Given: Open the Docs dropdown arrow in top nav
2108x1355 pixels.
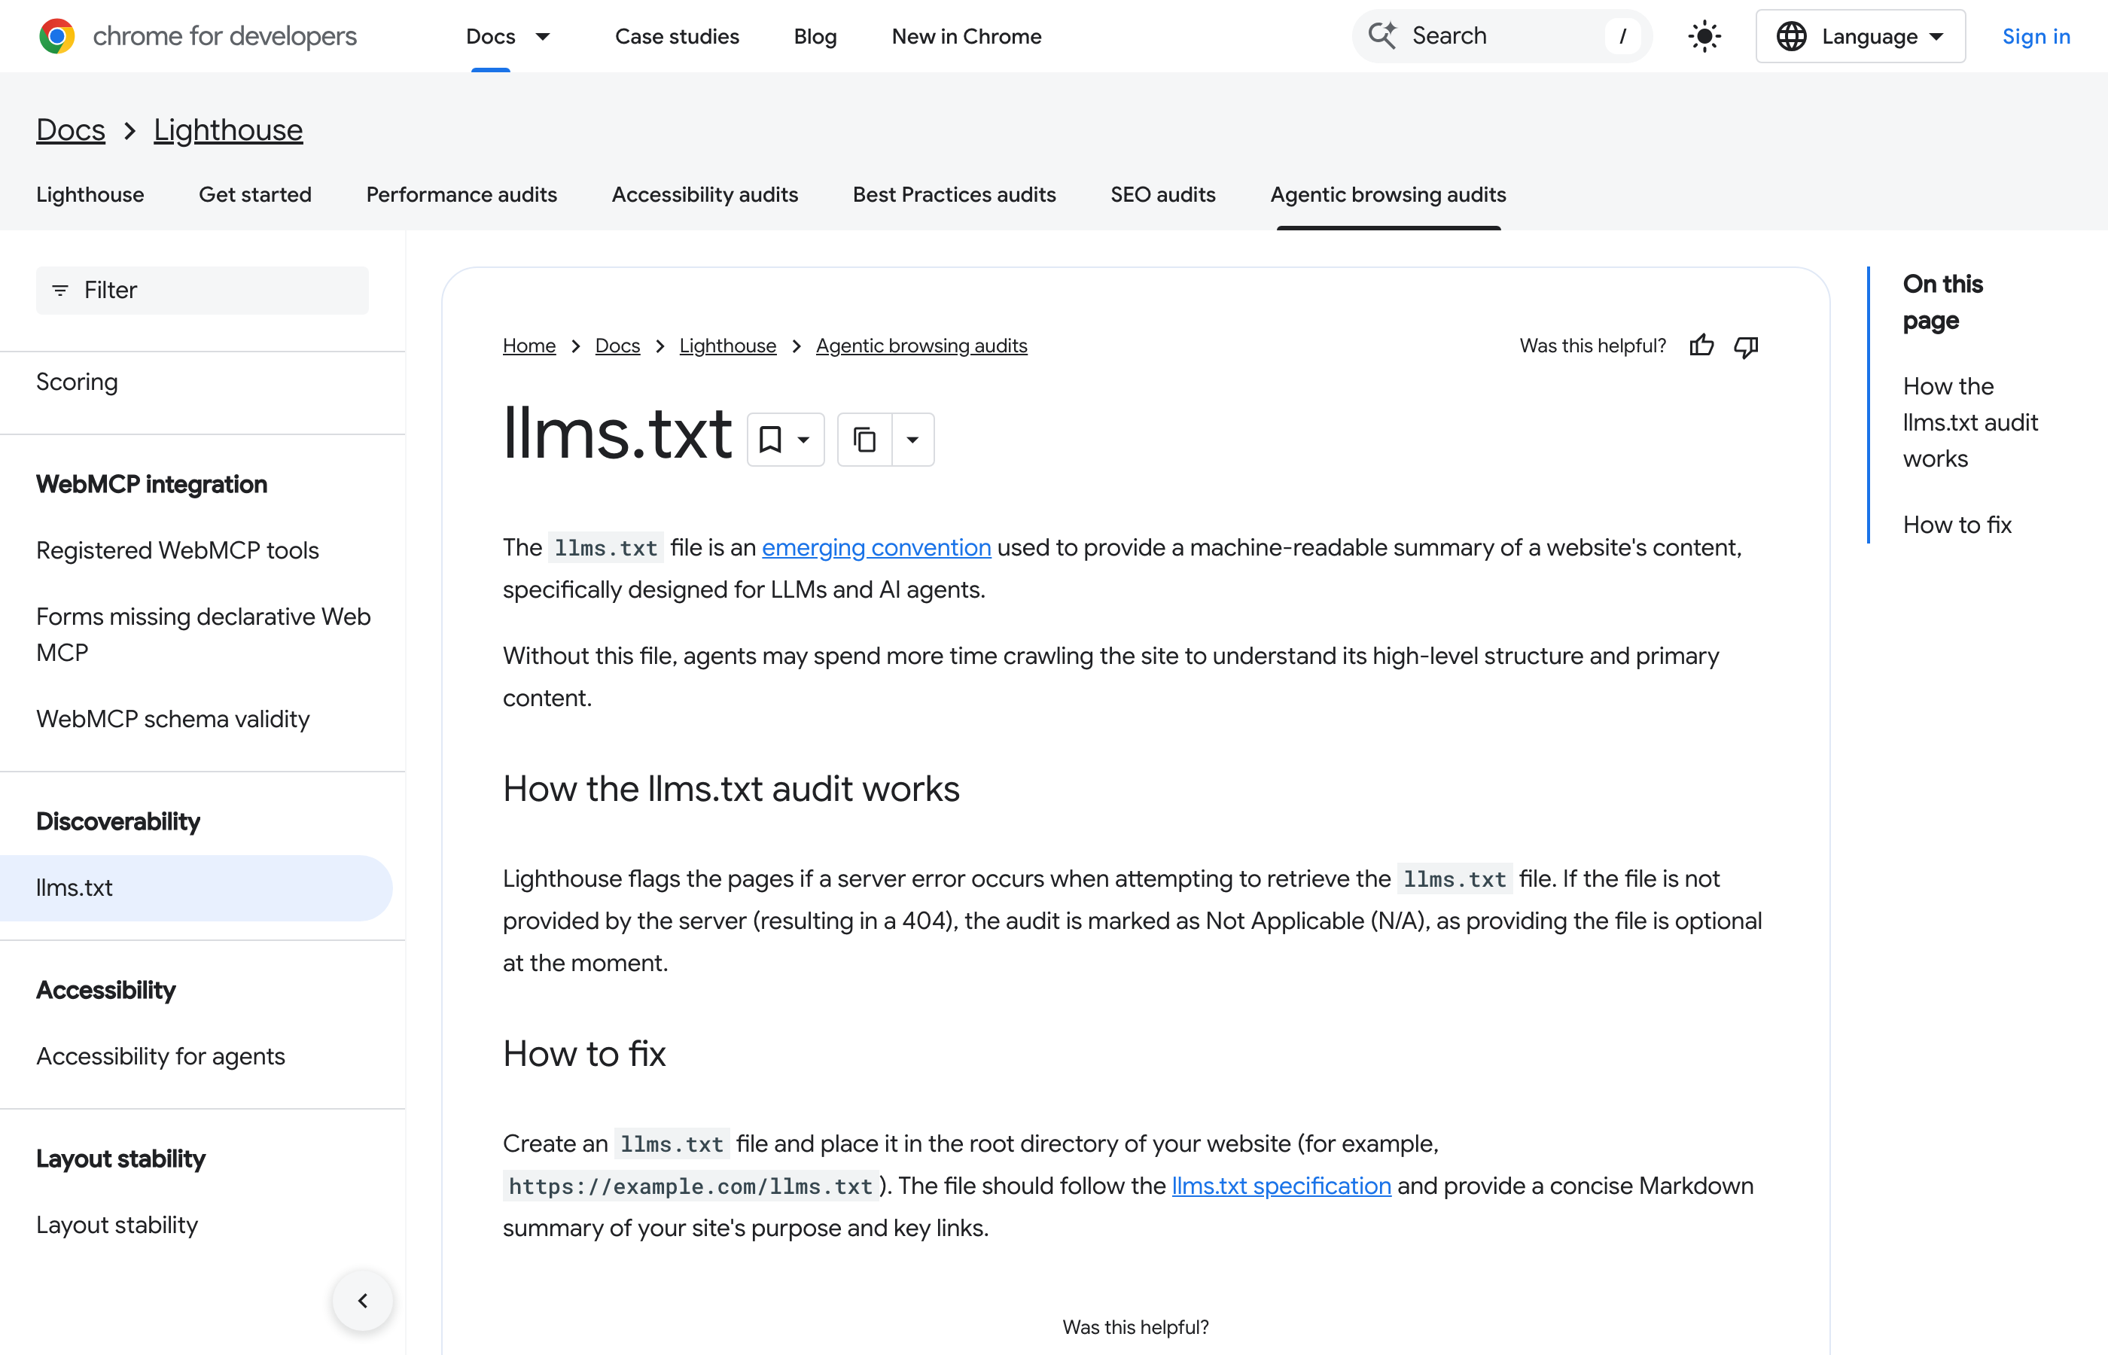Looking at the screenshot, I should 543,36.
